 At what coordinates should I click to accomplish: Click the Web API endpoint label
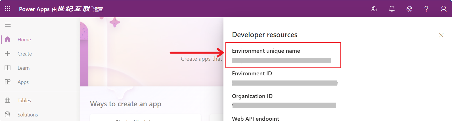[256, 118]
